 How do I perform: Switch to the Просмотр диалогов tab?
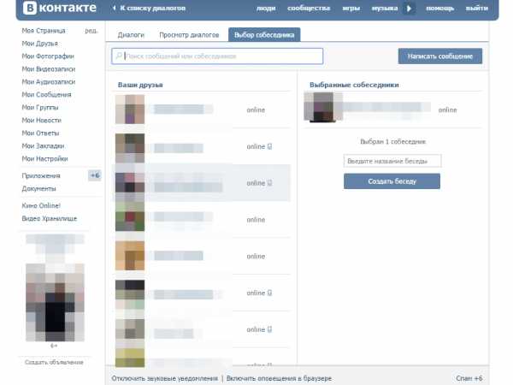[x=189, y=35]
